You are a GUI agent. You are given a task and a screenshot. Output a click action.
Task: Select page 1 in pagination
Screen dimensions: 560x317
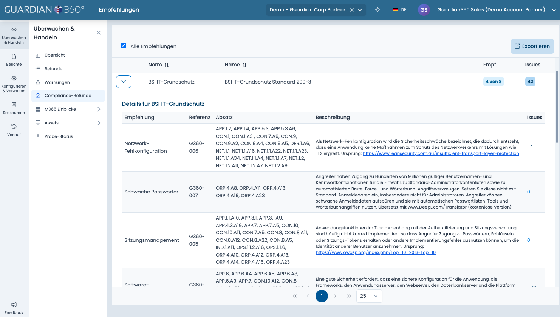322,296
